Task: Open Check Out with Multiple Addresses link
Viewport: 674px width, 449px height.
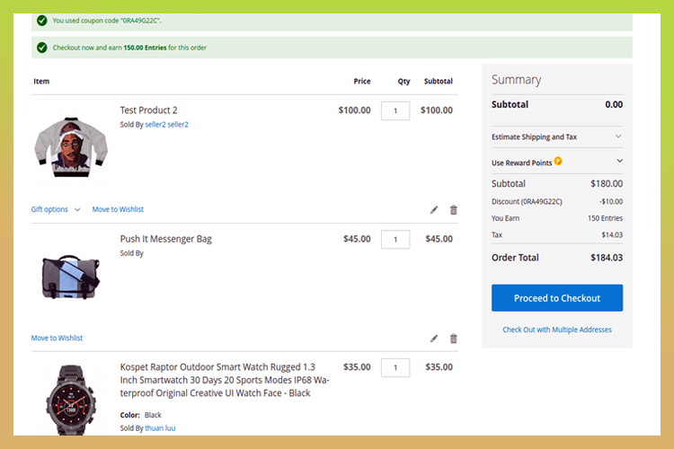Action: pyautogui.click(x=556, y=330)
